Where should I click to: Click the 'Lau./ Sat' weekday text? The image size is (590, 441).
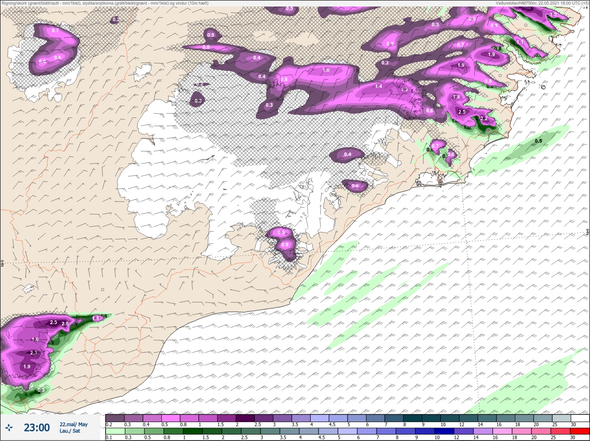pyautogui.click(x=70, y=431)
